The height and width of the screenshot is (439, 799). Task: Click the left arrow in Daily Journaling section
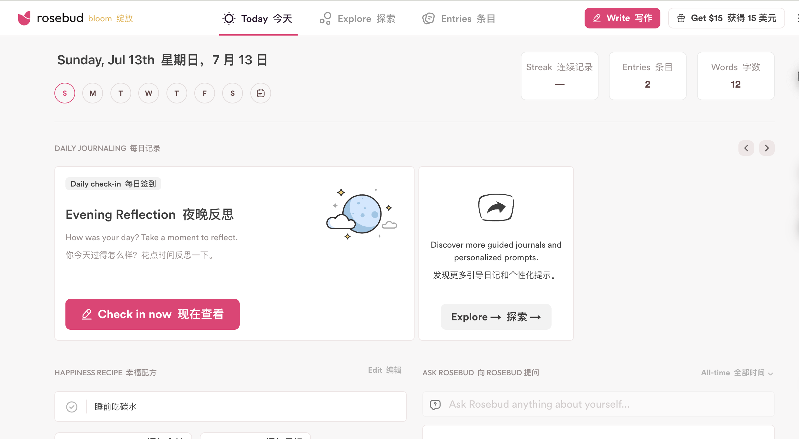tap(747, 148)
